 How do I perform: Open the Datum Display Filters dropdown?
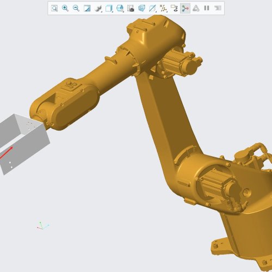[152, 8]
